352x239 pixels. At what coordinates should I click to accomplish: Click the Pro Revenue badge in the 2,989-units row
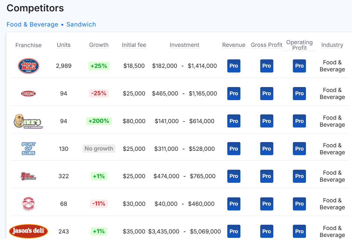[234, 66]
